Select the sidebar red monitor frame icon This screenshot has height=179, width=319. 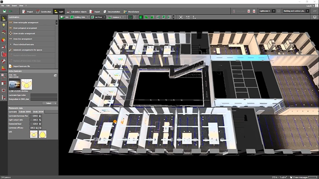pos(4,90)
